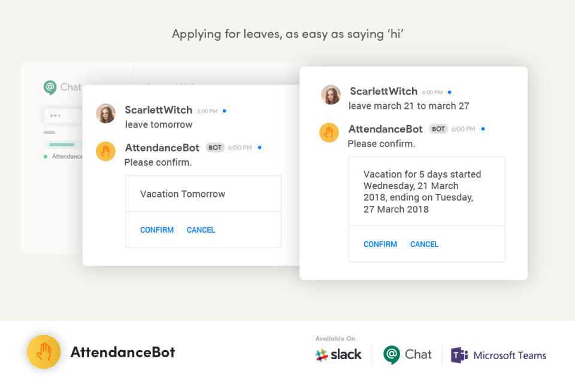Select the AttendanceBot logo in the footer

[x=43, y=352]
